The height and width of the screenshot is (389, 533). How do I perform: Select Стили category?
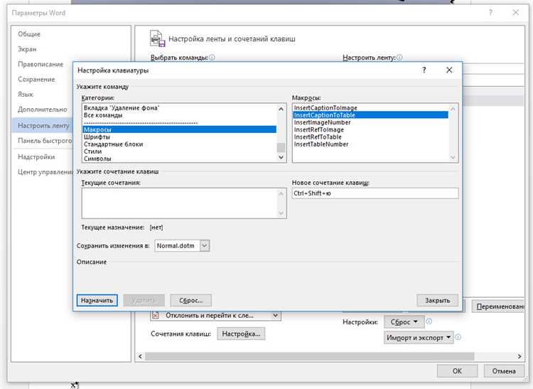[x=180, y=151]
